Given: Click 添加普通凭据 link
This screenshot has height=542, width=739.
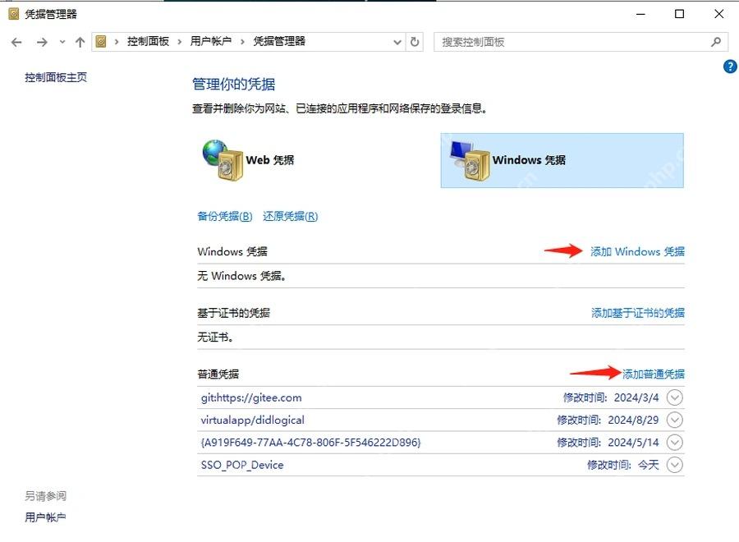Looking at the screenshot, I should [654, 374].
